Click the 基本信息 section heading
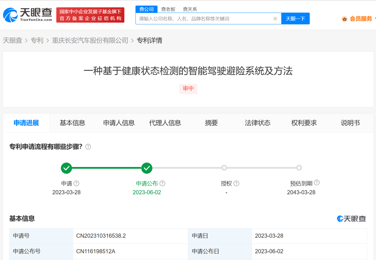This screenshot has width=376, height=260. click(x=22, y=219)
